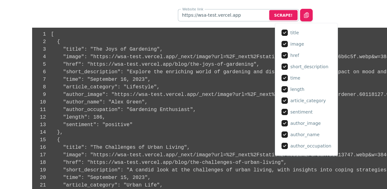Click the "Alex Green" author_name value
This screenshot has height=189, width=387.
pyautogui.click(x=128, y=102)
